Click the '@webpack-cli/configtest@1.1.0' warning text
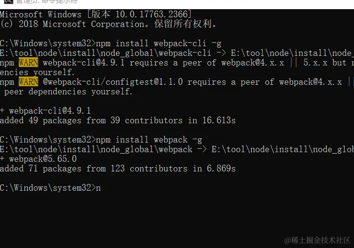Image resolution: width=354 pixels, height=248 pixels. coord(112,82)
